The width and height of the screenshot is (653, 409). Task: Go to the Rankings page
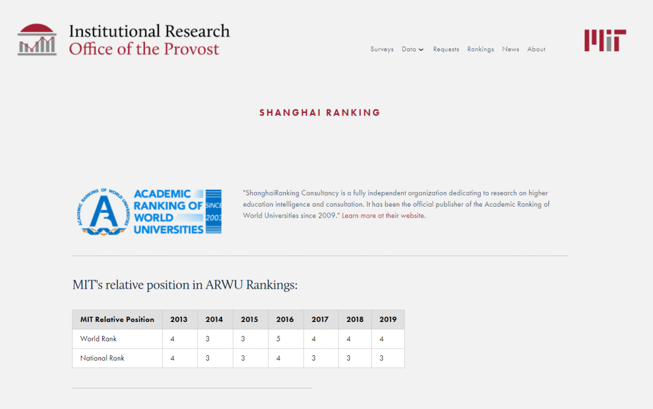click(480, 49)
